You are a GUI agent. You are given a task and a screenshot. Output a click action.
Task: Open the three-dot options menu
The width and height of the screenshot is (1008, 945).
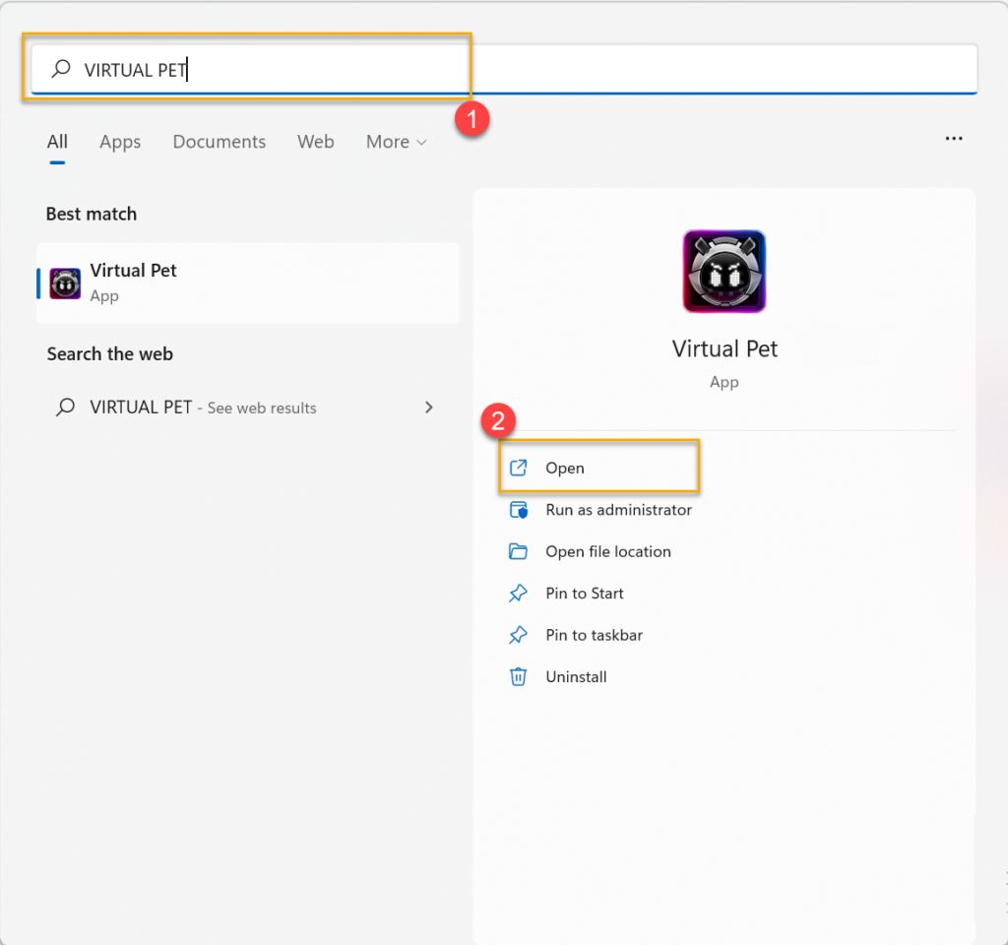(953, 139)
